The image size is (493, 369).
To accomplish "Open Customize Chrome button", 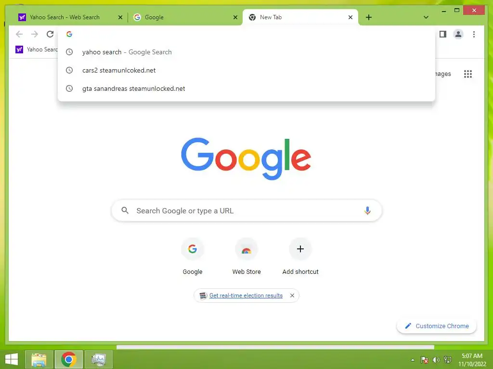I will (x=437, y=326).
